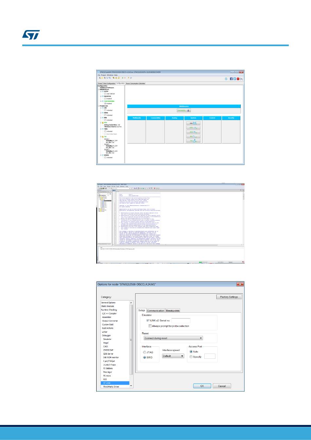Open the Pinout tab in CubeMX

tap(100, 83)
